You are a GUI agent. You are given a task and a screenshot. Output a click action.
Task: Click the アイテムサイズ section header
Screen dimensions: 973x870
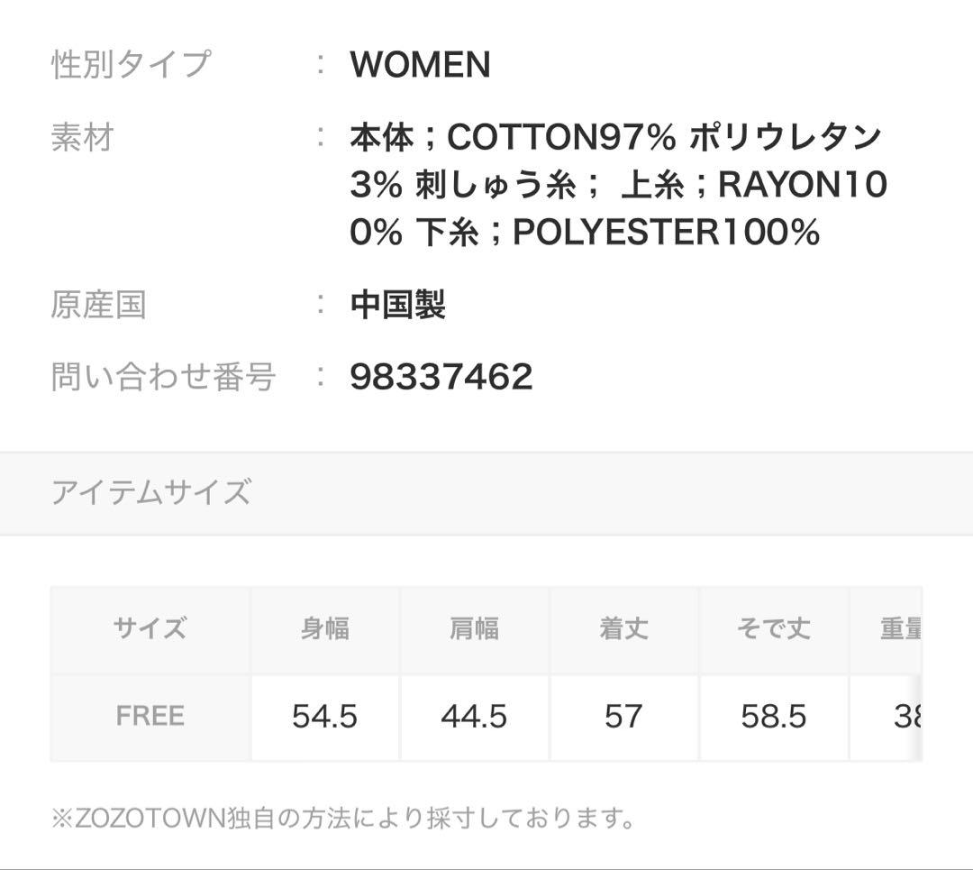151,492
